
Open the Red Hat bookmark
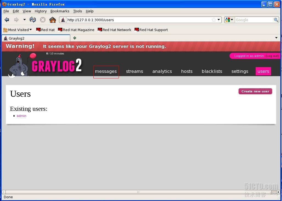(46, 30)
